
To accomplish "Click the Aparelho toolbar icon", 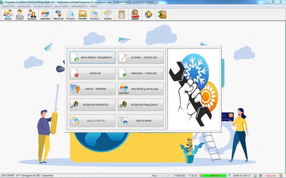I will point(45,15).
